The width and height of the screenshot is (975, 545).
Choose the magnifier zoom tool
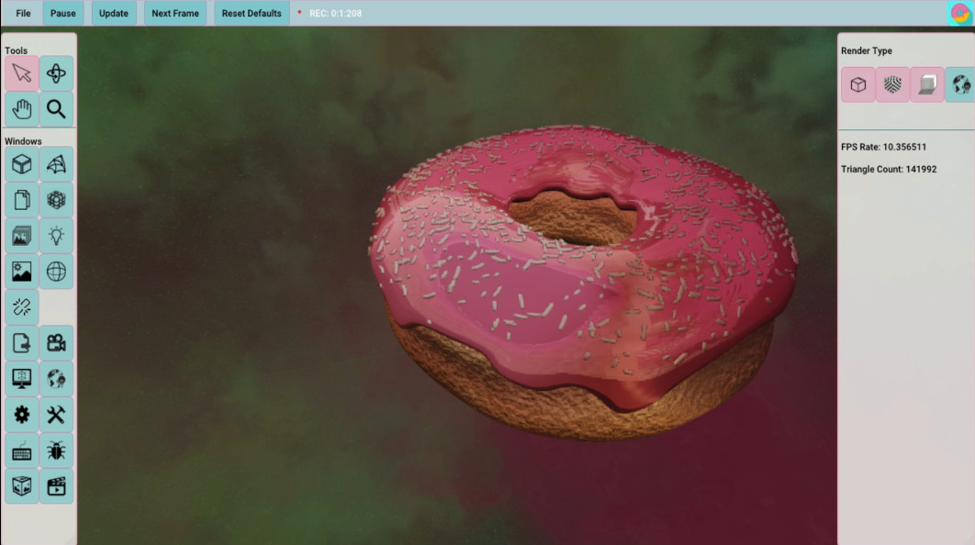coord(57,110)
